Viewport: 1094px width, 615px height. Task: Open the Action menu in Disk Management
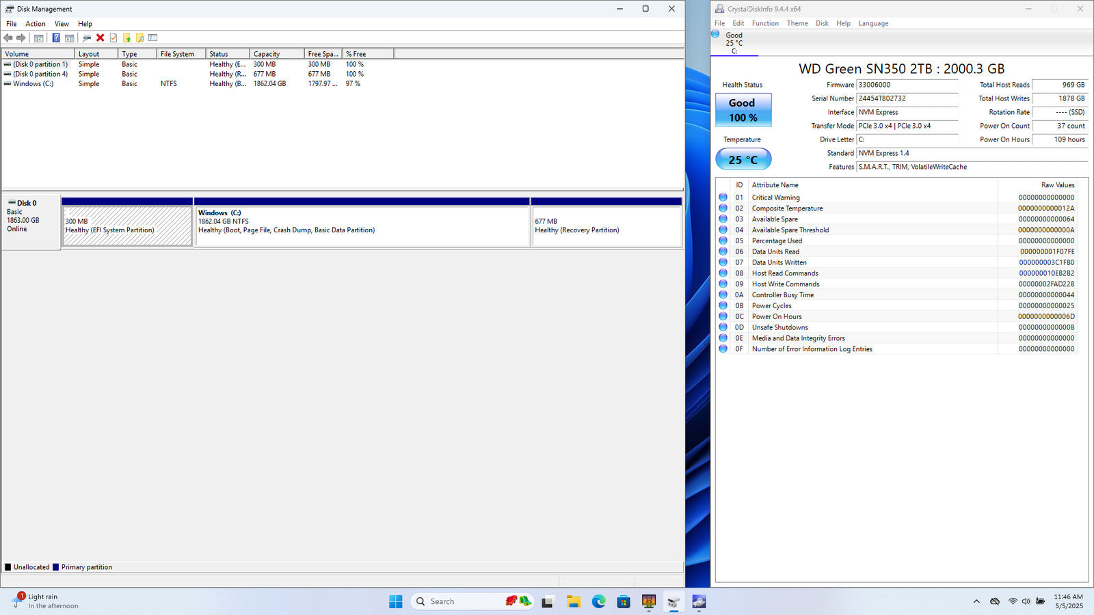36,24
